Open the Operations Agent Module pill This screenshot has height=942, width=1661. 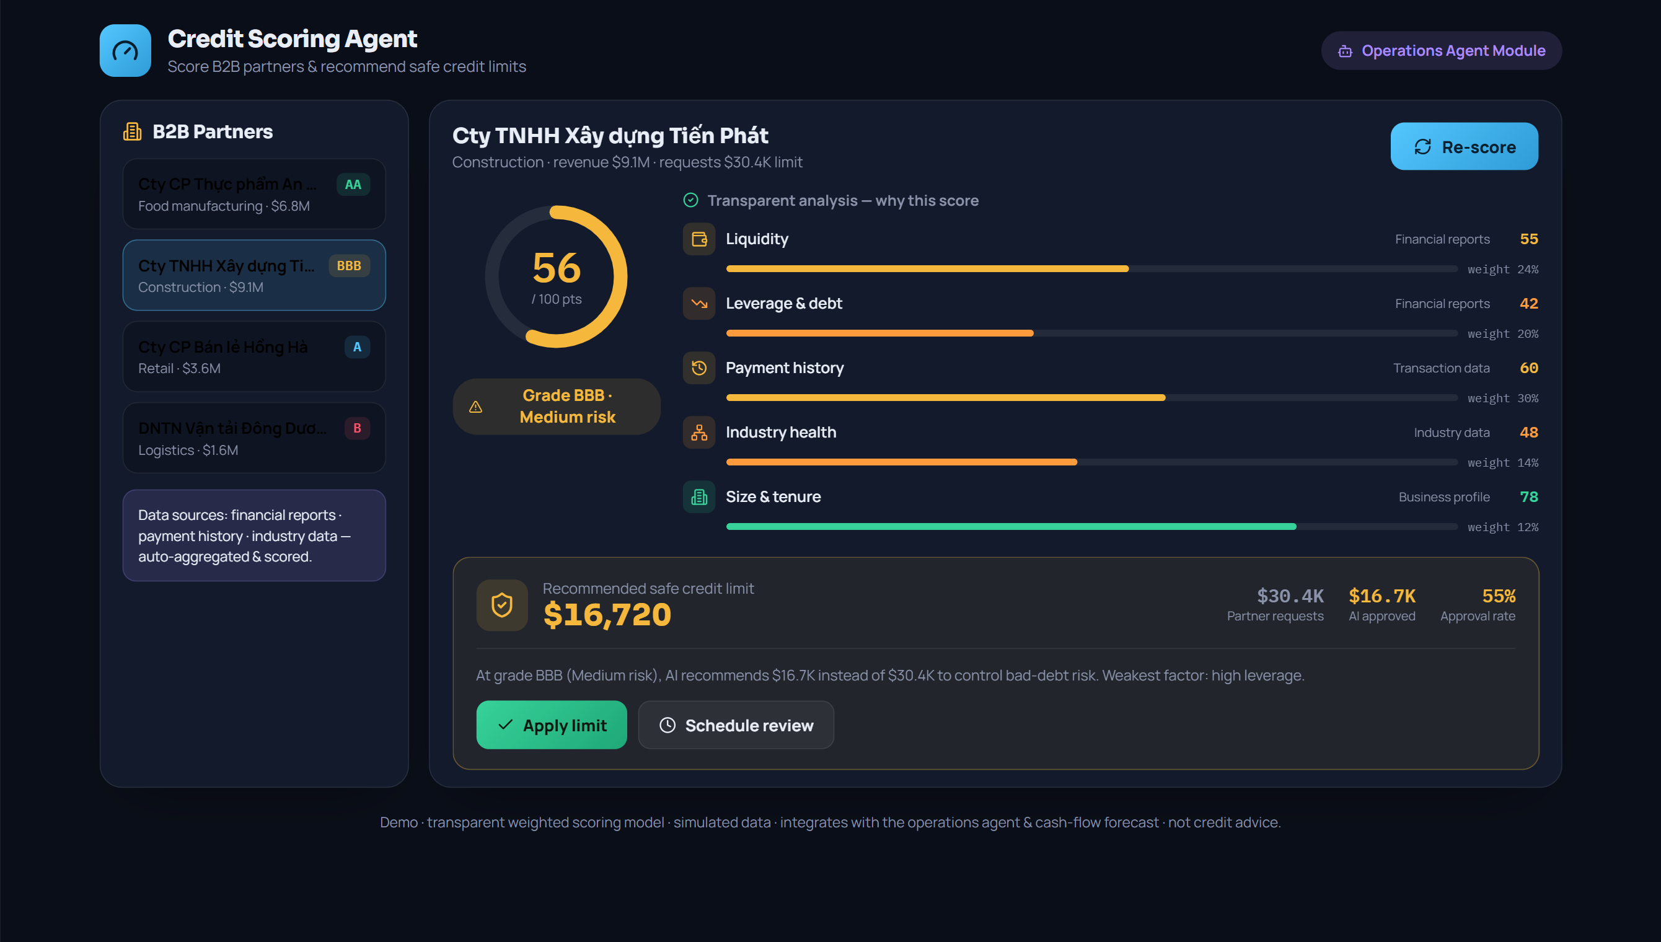(1441, 50)
